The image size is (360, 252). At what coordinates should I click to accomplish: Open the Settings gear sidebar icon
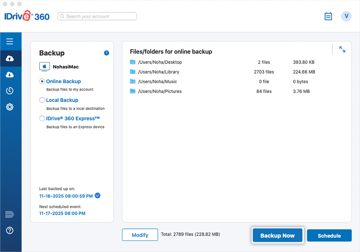pos(10,107)
